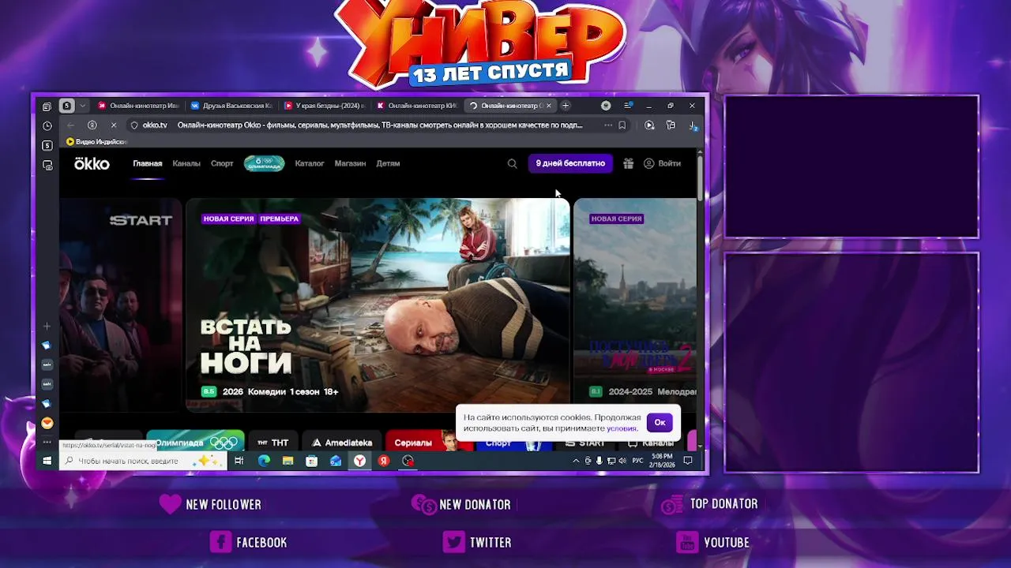The height and width of the screenshot is (568, 1011).
Task: Open Windows notification center
Action: click(688, 461)
